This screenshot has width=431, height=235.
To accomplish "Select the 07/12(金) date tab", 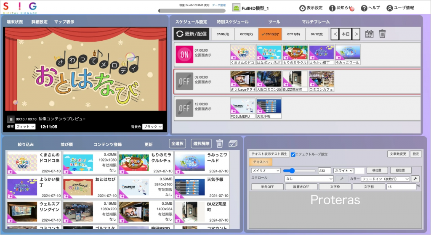I will [x=317, y=34].
